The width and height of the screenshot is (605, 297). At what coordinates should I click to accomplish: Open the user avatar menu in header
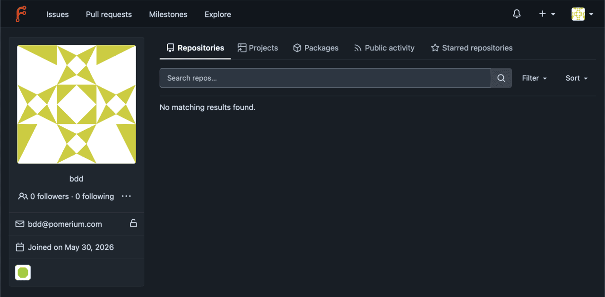pyautogui.click(x=582, y=14)
